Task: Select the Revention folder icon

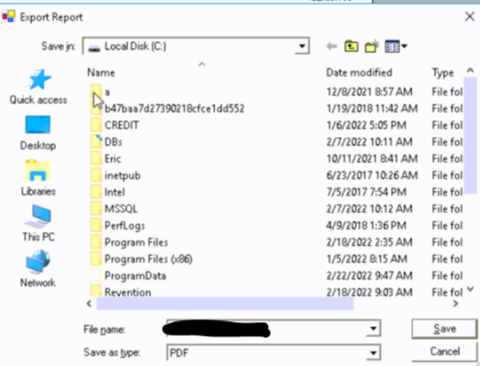Action: tap(96, 291)
